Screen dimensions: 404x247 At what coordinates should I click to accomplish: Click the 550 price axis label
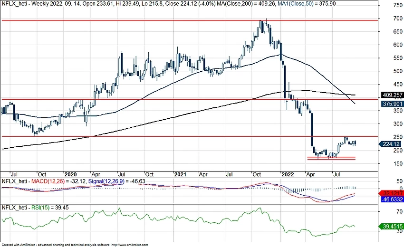397,58
